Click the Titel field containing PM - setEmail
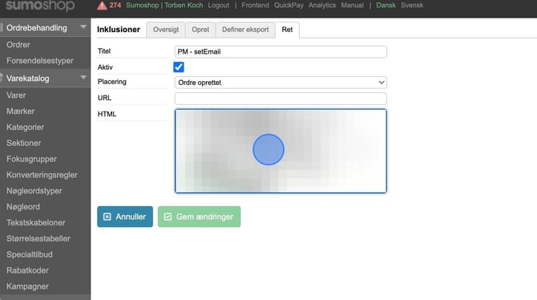 [x=281, y=52]
